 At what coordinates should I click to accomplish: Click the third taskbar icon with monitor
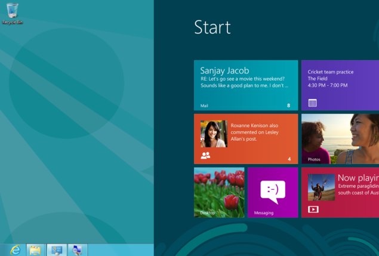click(x=57, y=249)
